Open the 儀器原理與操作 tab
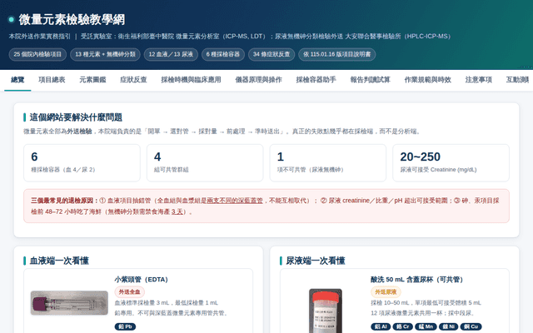Screen dimensions: 533x333 (259, 80)
